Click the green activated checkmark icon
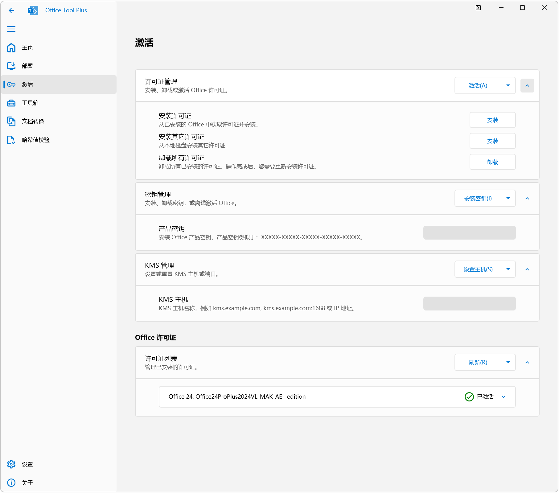Viewport: 559px width, 493px height. pyautogui.click(x=469, y=397)
